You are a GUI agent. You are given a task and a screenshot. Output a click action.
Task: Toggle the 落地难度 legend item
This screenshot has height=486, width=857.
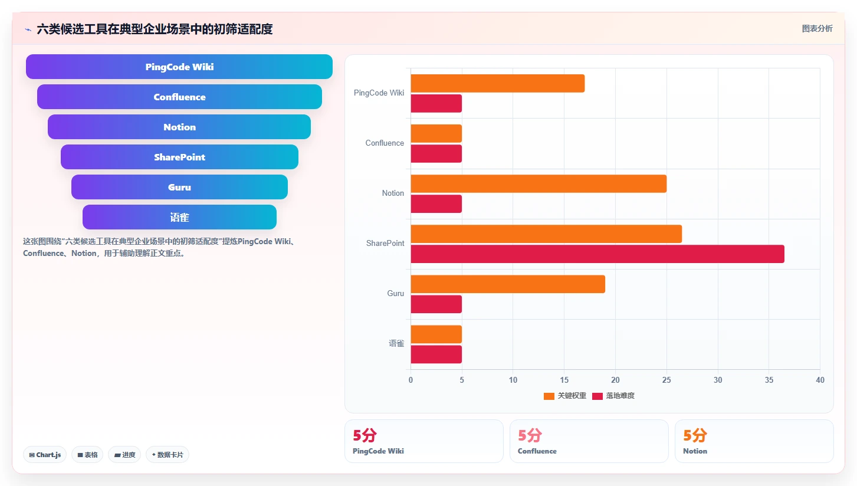(613, 396)
